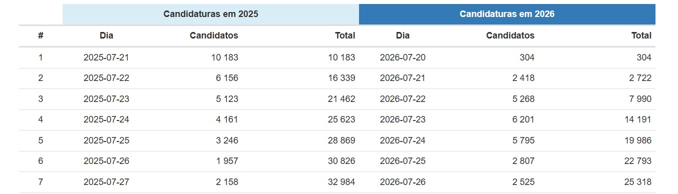Viewport: 678px width, 194px height.
Task: Select the value 5 795 candidatos
Action: click(523, 140)
